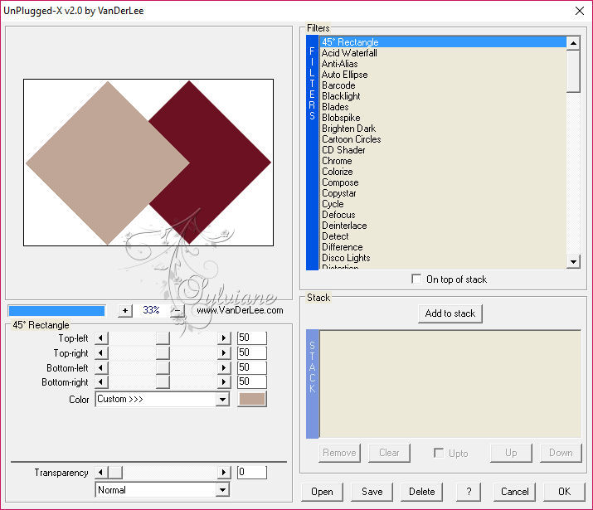This screenshot has width=593, height=510.
Task: Select Chrome filter
Action: pyautogui.click(x=443, y=161)
